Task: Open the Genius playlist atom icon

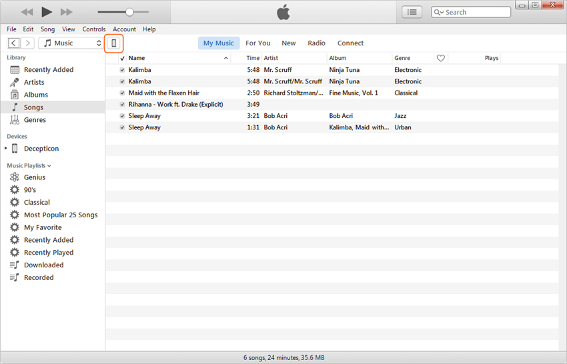Action: click(x=15, y=177)
